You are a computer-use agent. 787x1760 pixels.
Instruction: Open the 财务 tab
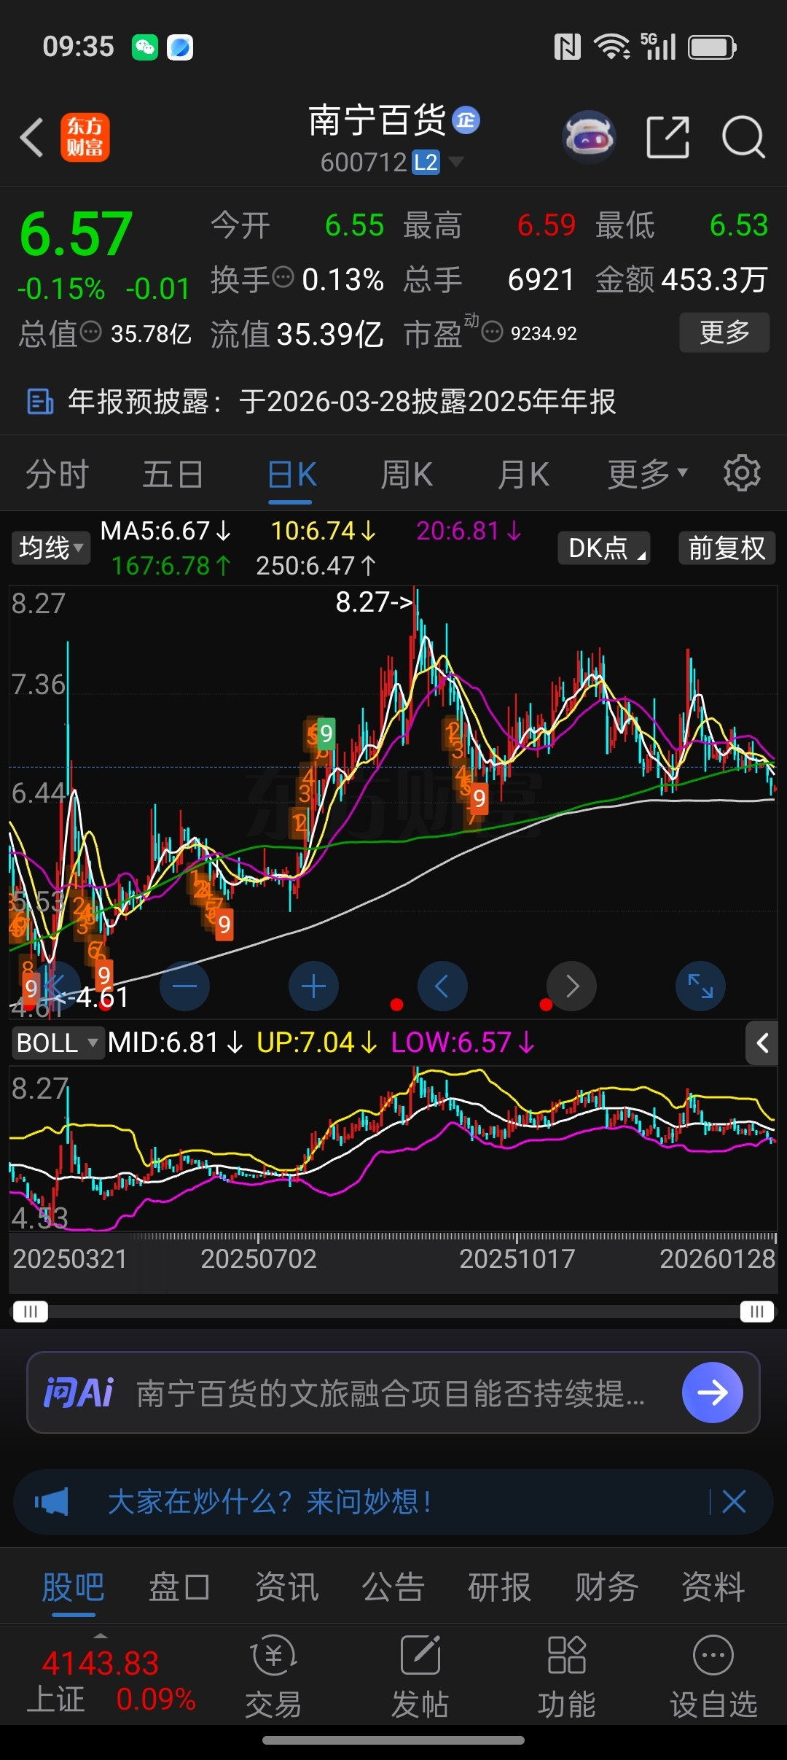[x=606, y=1586]
